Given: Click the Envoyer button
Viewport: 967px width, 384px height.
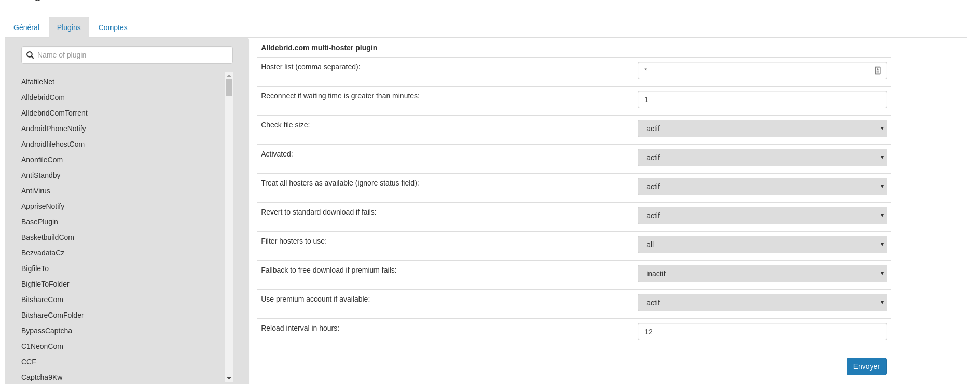Looking at the screenshot, I should pos(866,366).
